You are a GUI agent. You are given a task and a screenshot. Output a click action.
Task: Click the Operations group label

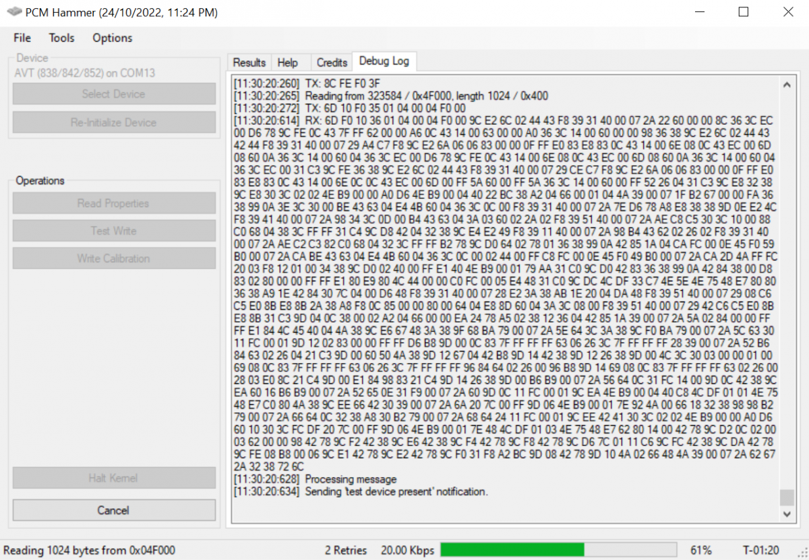(40, 181)
